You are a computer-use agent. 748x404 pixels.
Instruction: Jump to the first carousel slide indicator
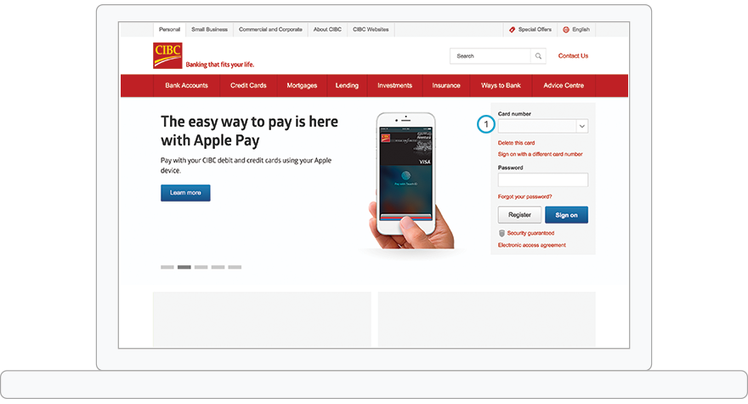[167, 267]
